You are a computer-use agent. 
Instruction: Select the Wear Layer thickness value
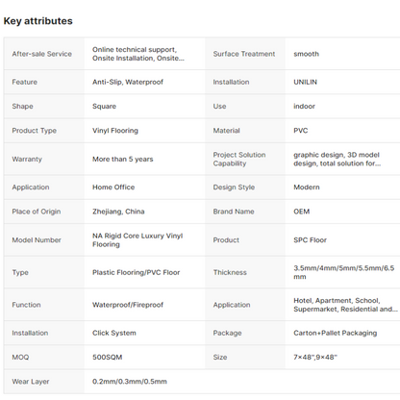(130, 382)
